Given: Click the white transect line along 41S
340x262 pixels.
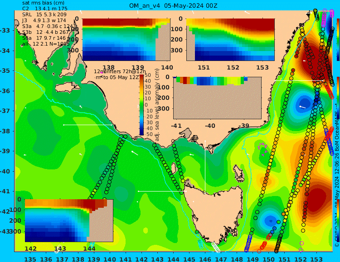Looking at the screenshot, I should click(x=162, y=192).
